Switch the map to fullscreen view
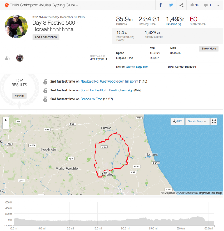Image resolution: width=224 pixels, height=231 pixels. [x=214, y=122]
